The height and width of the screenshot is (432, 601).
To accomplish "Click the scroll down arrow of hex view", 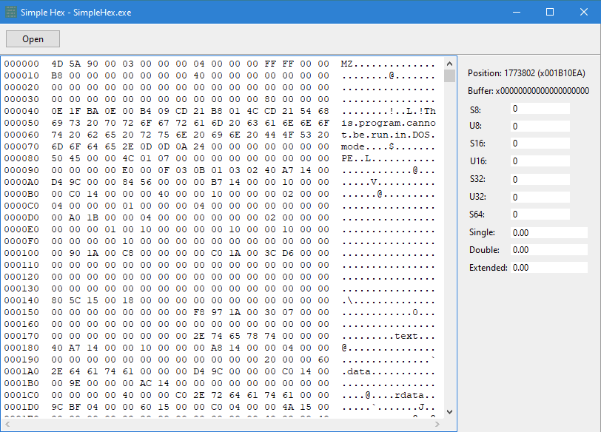I will click(450, 411).
